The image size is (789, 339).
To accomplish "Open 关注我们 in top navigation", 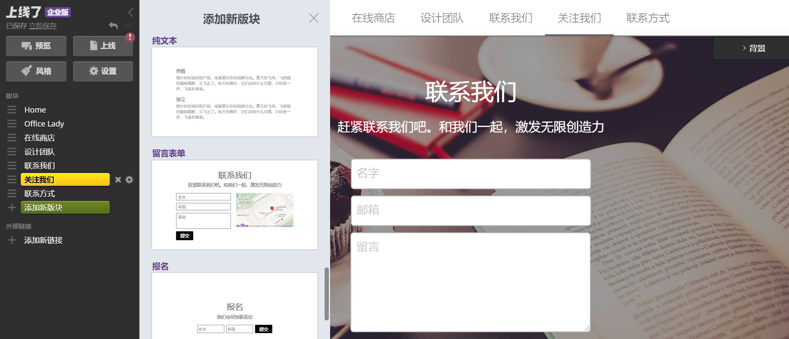I will pyautogui.click(x=579, y=18).
